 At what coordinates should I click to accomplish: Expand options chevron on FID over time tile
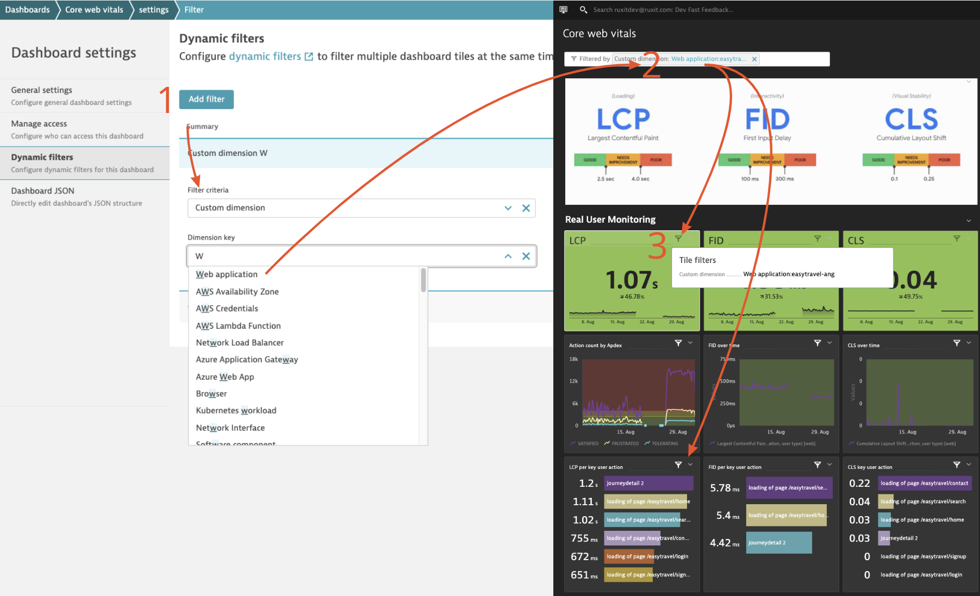pos(829,343)
